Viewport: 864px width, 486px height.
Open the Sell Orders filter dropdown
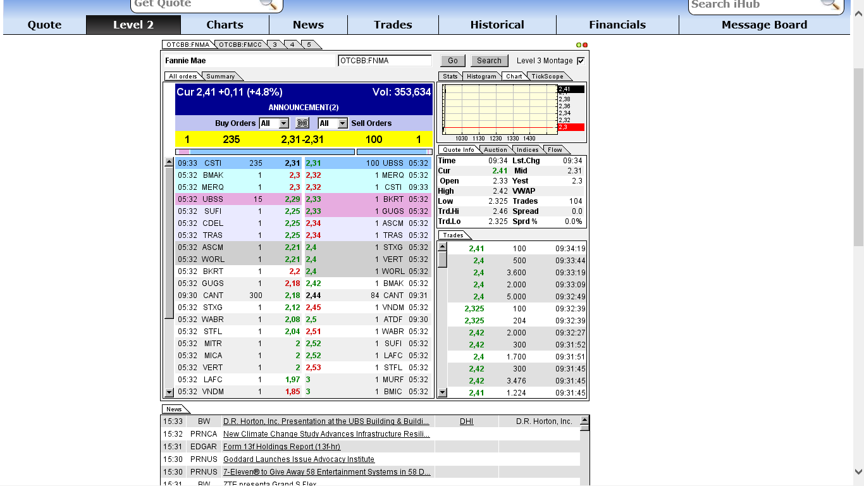[x=332, y=123]
